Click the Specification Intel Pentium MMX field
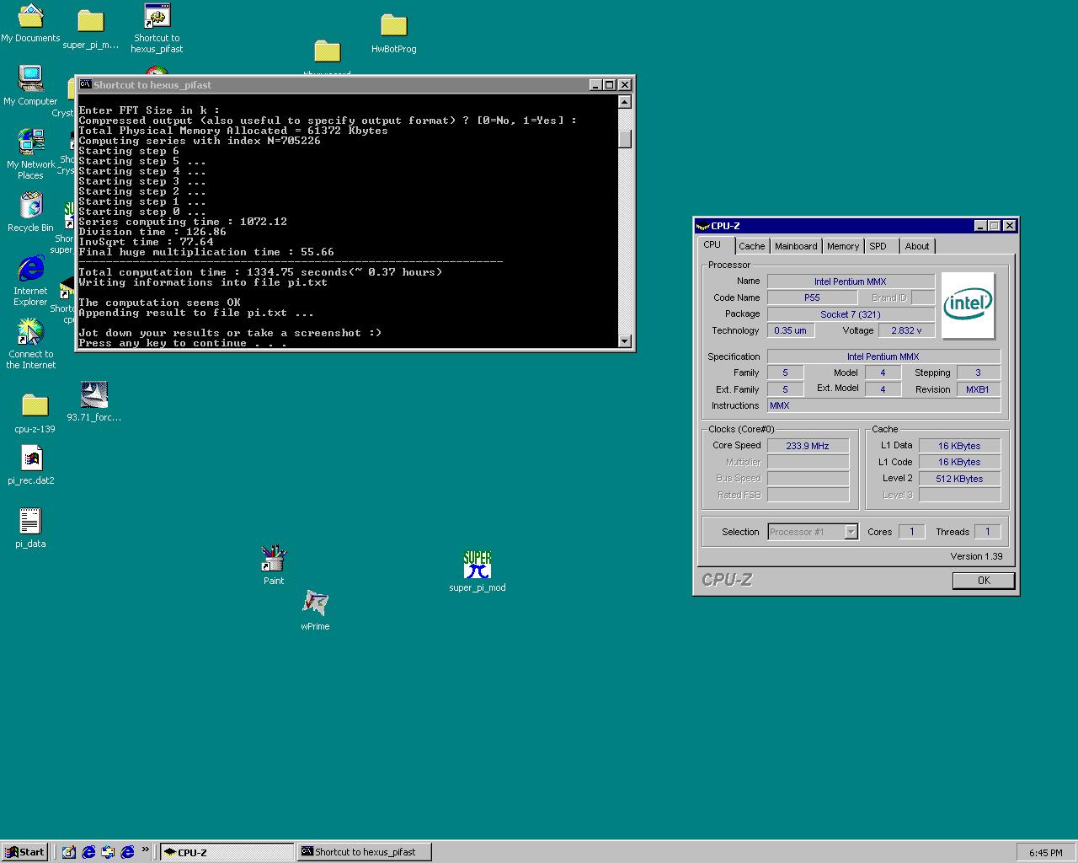The height and width of the screenshot is (863, 1078). pyautogui.click(x=883, y=356)
